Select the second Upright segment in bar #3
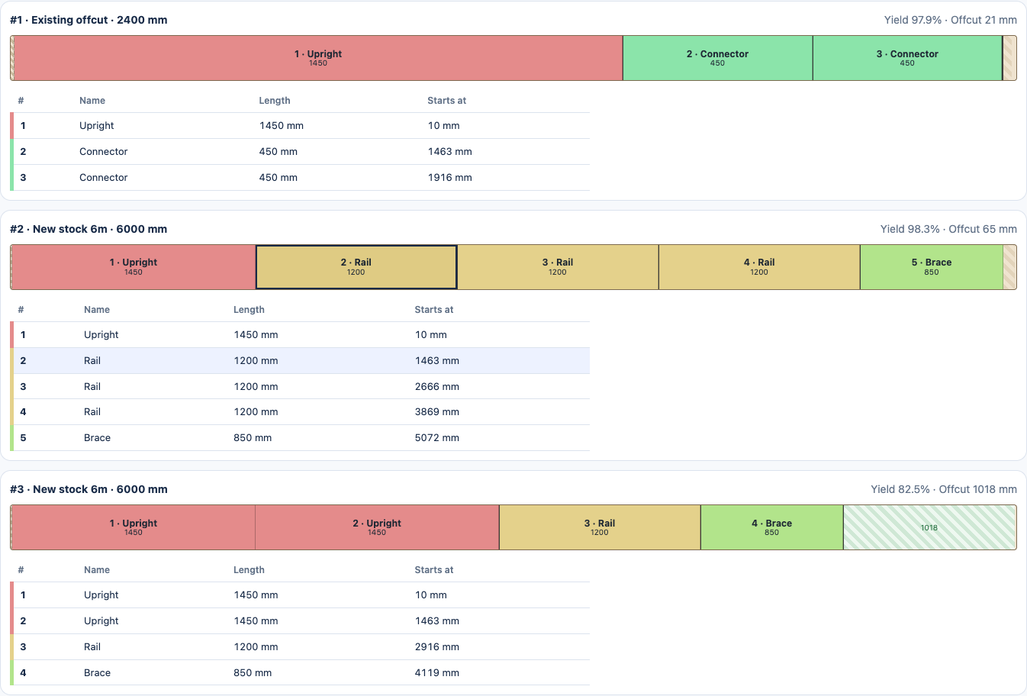Screen dimensions: 1027x696 point(377,527)
